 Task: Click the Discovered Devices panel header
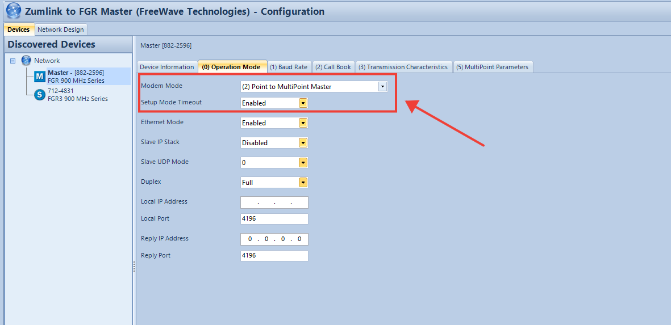pos(69,44)
